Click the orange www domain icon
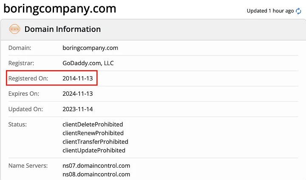Image resolution: width=306 pixels, height=180 pixels. [x=14, y=29]
